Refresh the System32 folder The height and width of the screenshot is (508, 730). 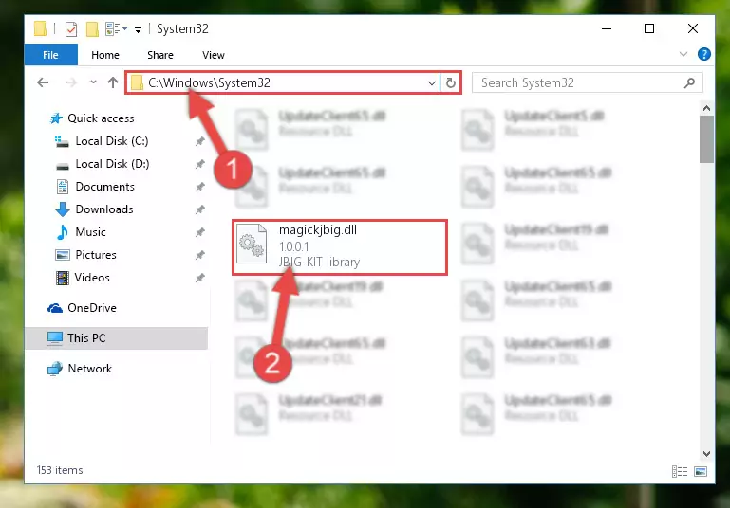[450, 83]
